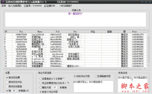Click Uin cell 5822334
Image resolution: width=152 pixels, height=94 pixels.
21,44
